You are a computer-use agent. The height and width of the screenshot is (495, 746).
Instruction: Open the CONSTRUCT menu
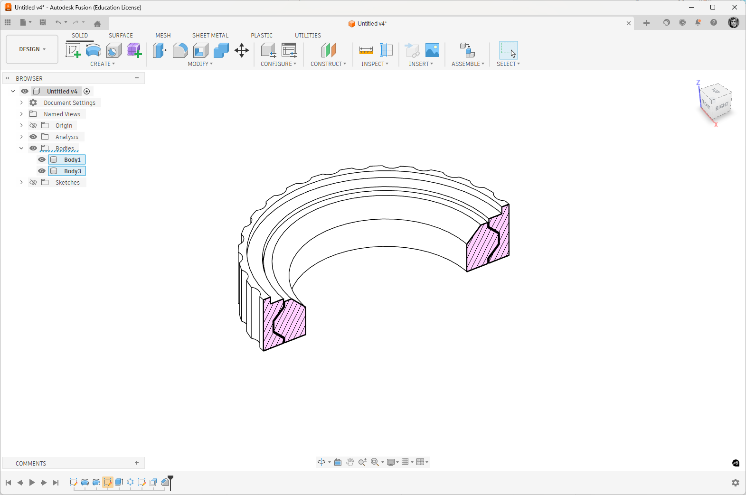pos(328,64)
